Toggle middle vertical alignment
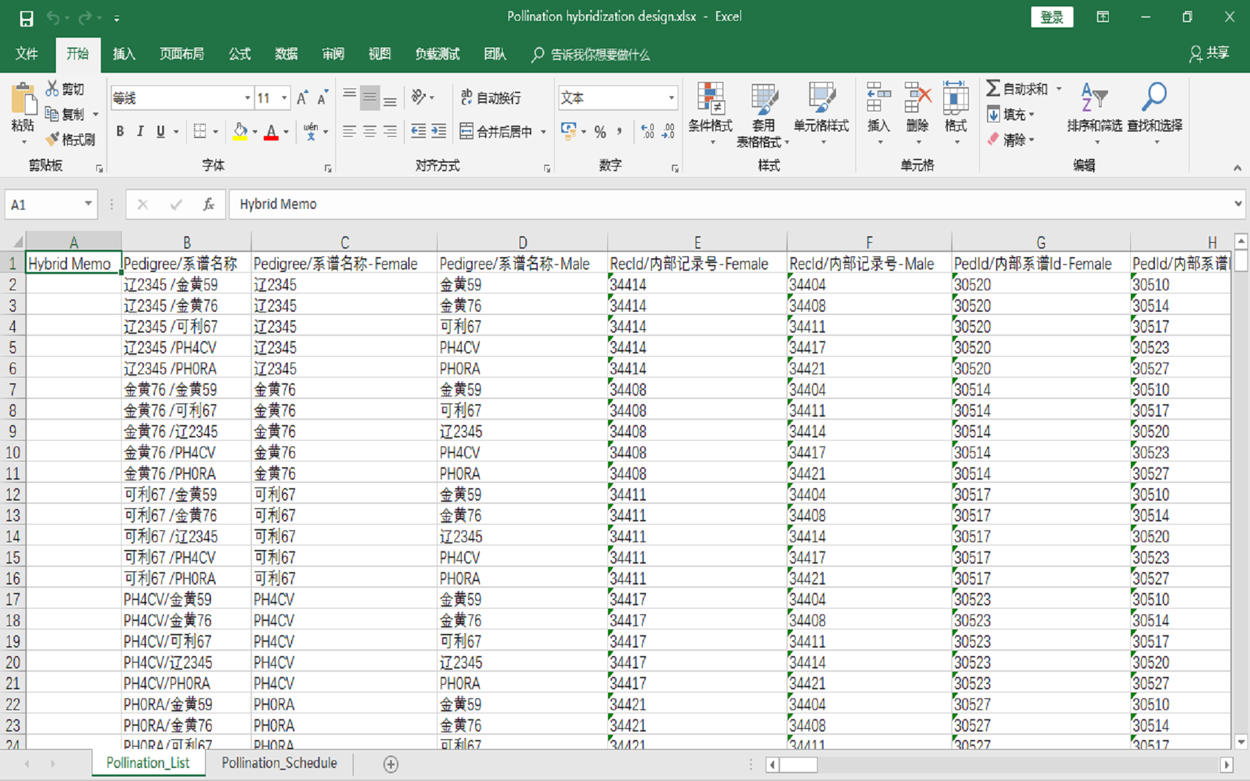The width and height of the screenshot is (1250, 781). click(x=370, y=98)
